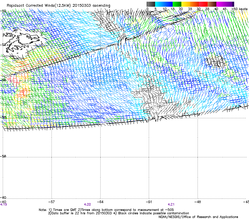This screenshot has height=219, width=249.
Task: Click the blue 10-15 knots legend swatch
Action: 168,4
